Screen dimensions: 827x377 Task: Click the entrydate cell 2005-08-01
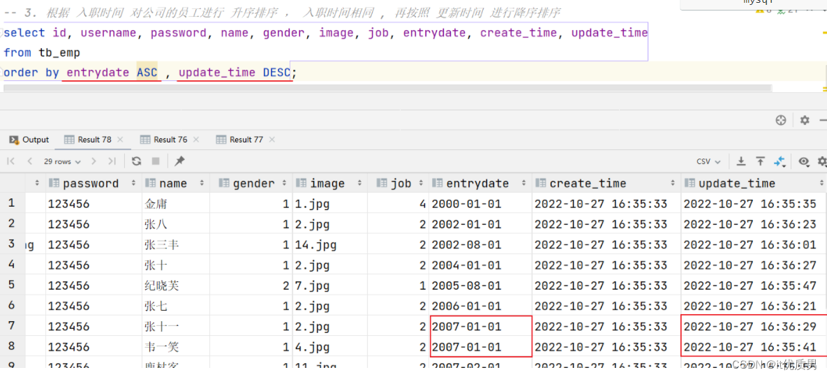click(x=480, y=286)
